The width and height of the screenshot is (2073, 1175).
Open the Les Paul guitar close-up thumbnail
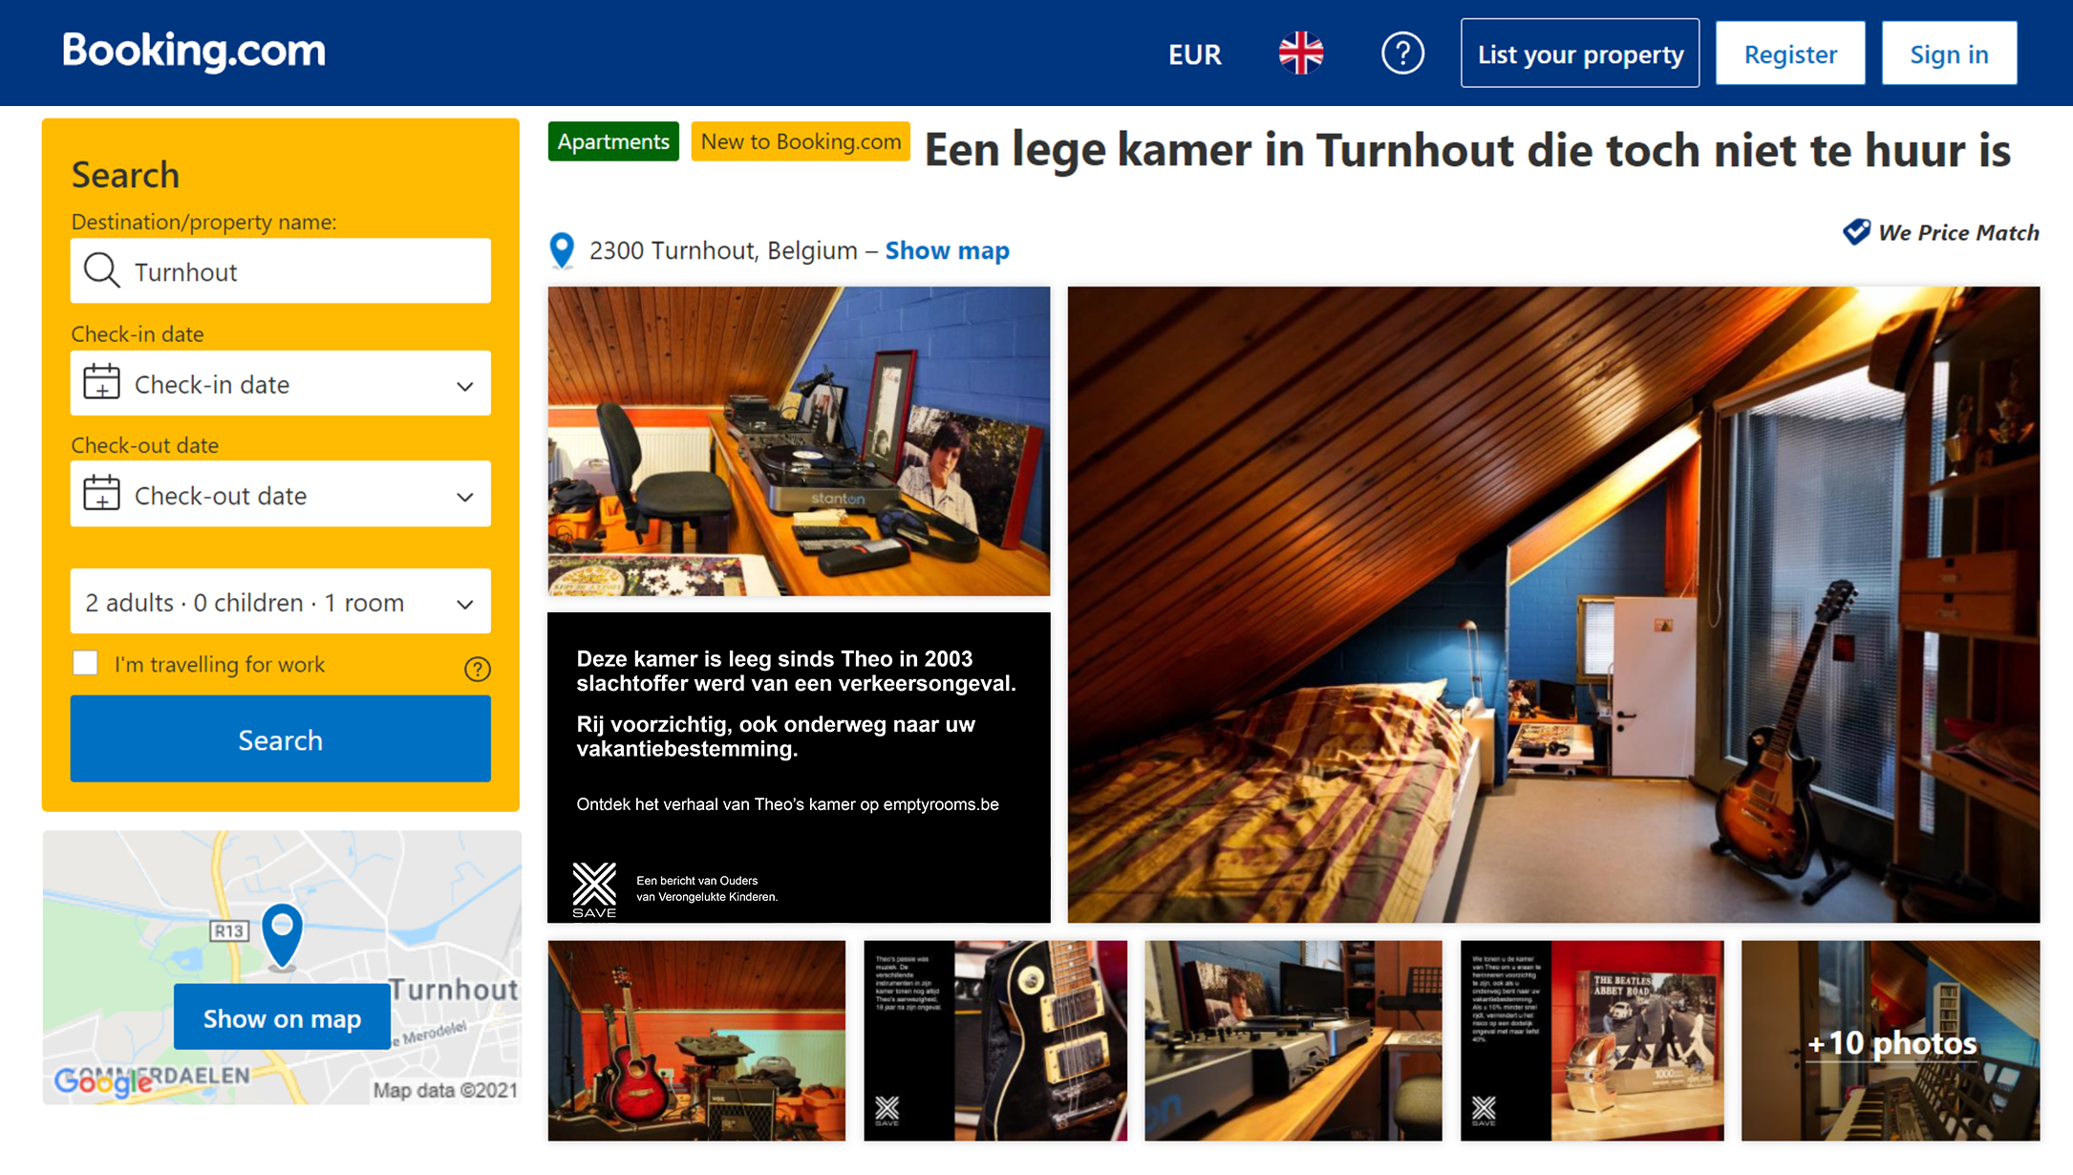(x=995, y=1040)
